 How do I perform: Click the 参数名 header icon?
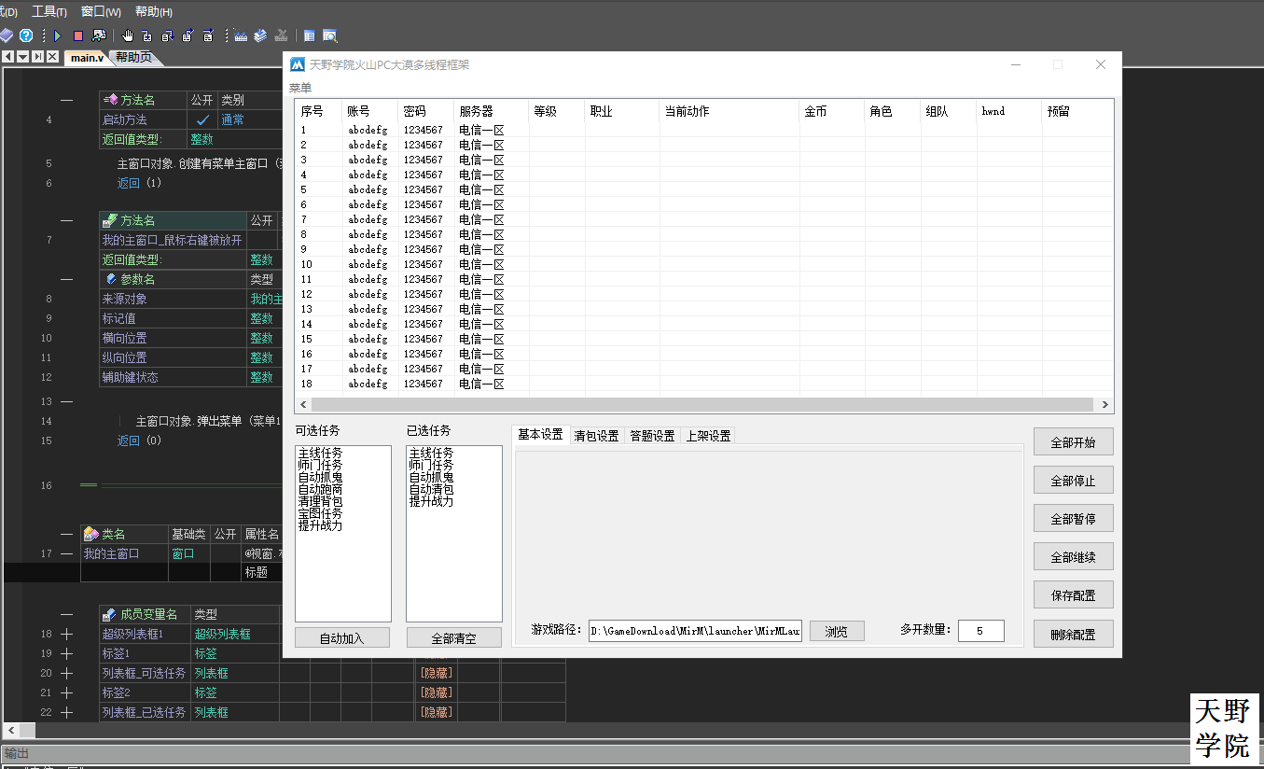click(x=111, y=279)
